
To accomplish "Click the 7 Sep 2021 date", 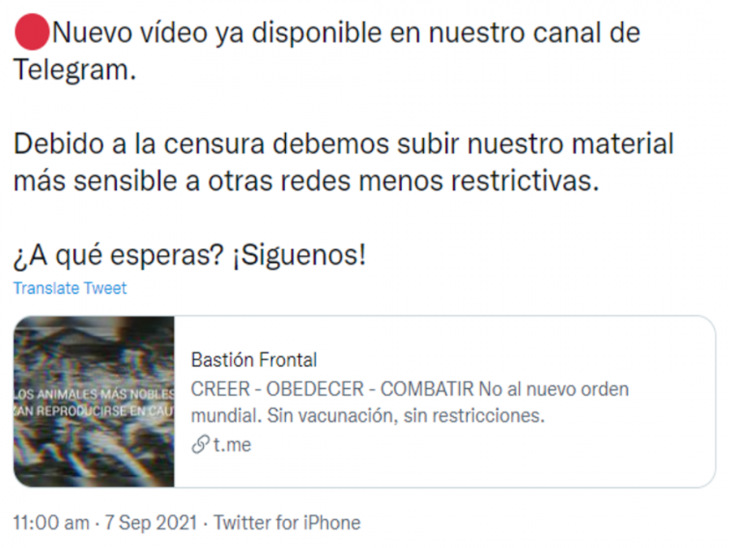I will (151, 523).
